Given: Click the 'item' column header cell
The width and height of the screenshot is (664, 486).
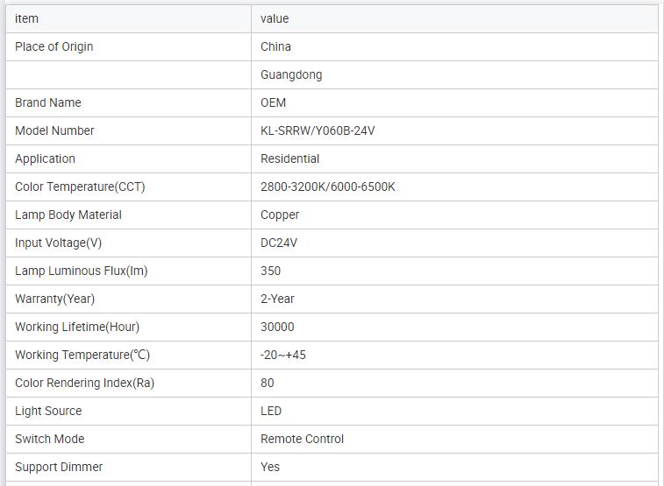Looking at the screenshot, I should pos(27,18).
